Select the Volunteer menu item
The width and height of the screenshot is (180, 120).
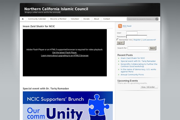(75, 19)
